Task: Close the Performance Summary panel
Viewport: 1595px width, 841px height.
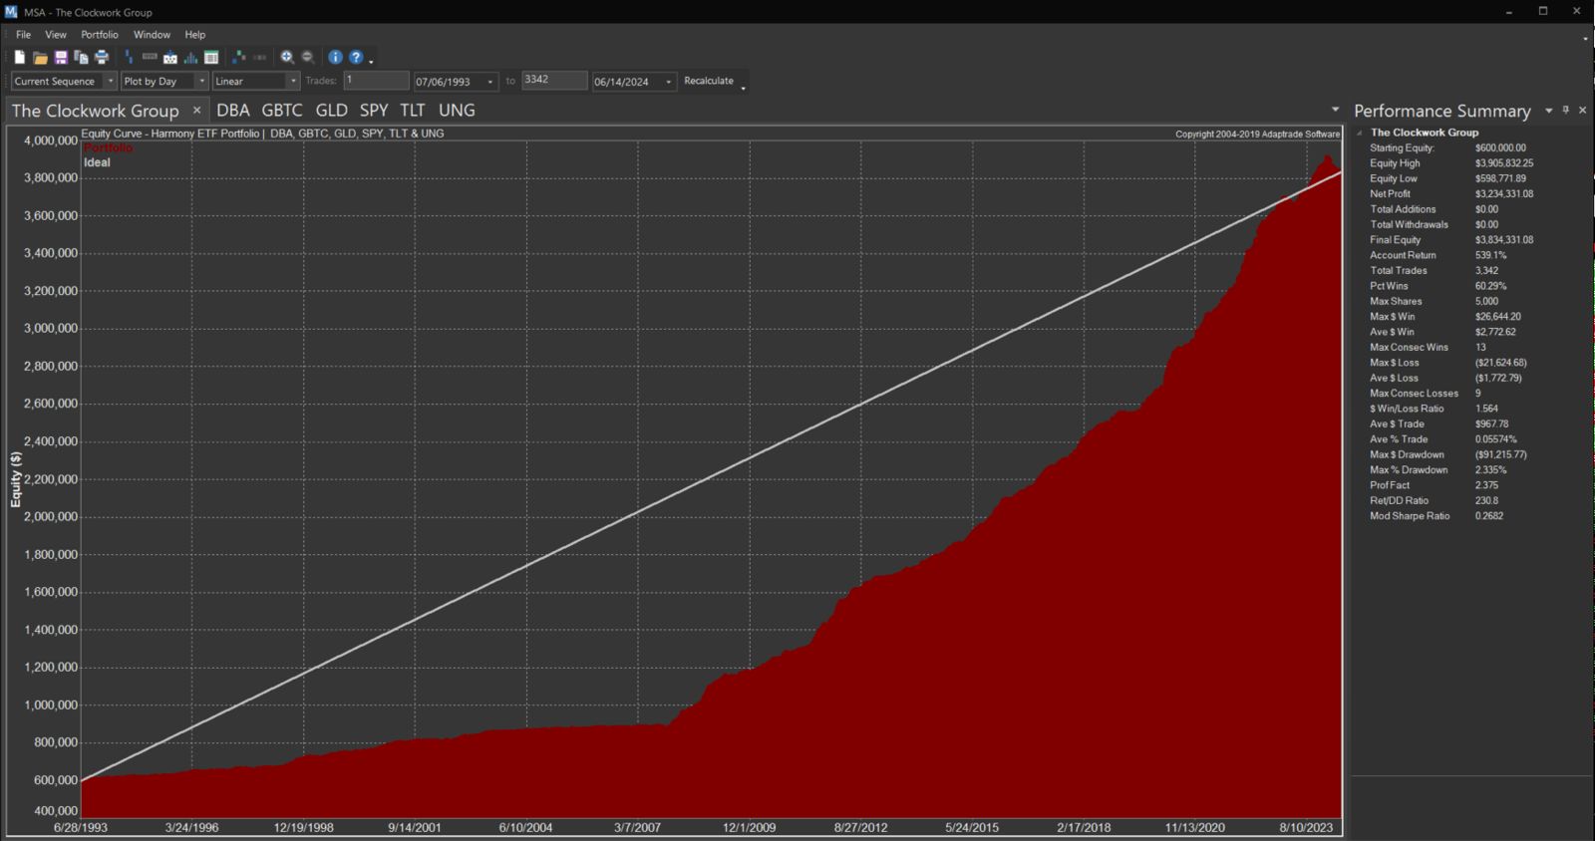Action: click(1582, 111)
